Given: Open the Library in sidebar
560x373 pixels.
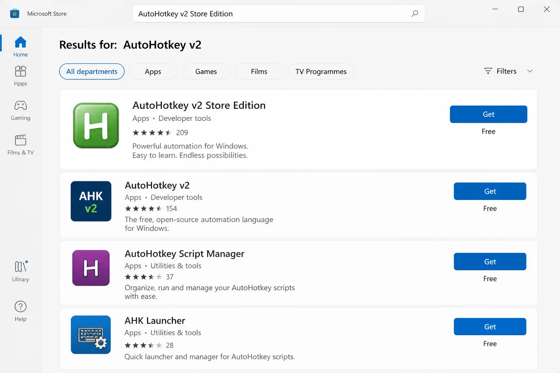Looking at the screenshot, I should [x=20, y=271].
